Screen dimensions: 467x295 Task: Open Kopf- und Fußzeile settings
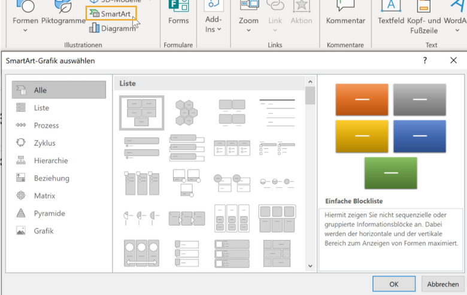coord(424,18)
